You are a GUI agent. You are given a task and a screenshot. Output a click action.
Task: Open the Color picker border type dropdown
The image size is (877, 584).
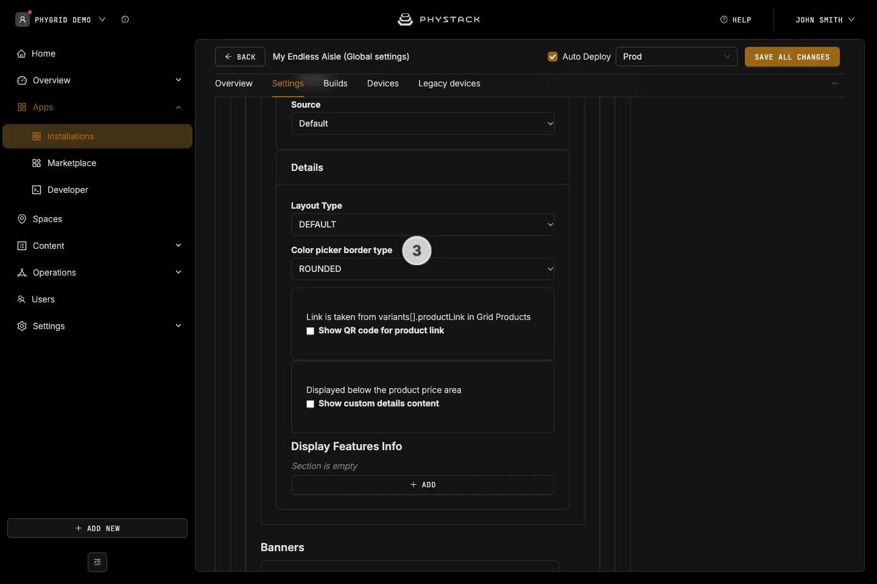tap(423, 269)
